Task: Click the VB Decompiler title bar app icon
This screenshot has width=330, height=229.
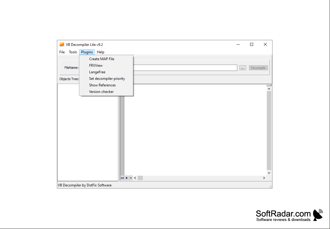Action: pos(62,44)
